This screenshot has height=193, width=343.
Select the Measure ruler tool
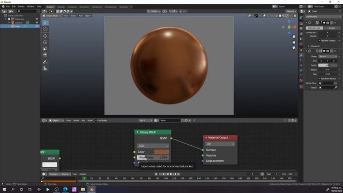tap(45, 69)
